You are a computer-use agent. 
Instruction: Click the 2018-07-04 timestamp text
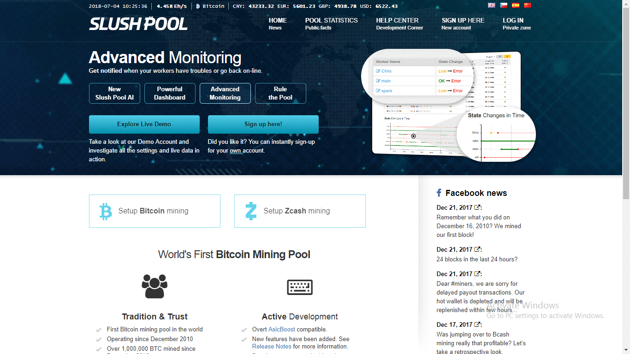coord(118,6)
